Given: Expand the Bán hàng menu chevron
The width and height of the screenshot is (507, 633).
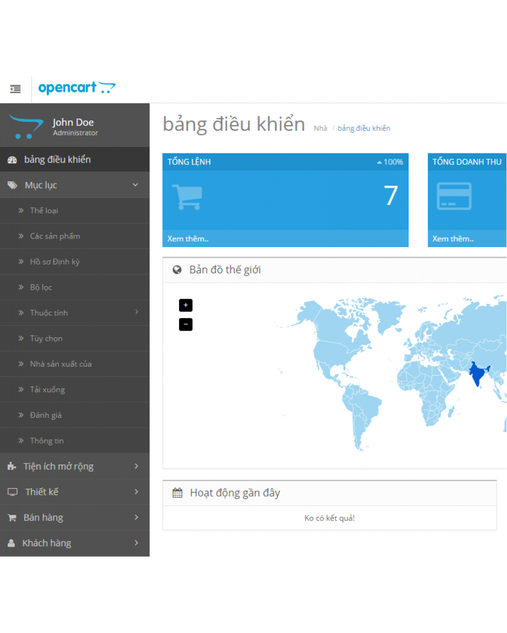Looking at the screenshot, I should coord(136,517).
